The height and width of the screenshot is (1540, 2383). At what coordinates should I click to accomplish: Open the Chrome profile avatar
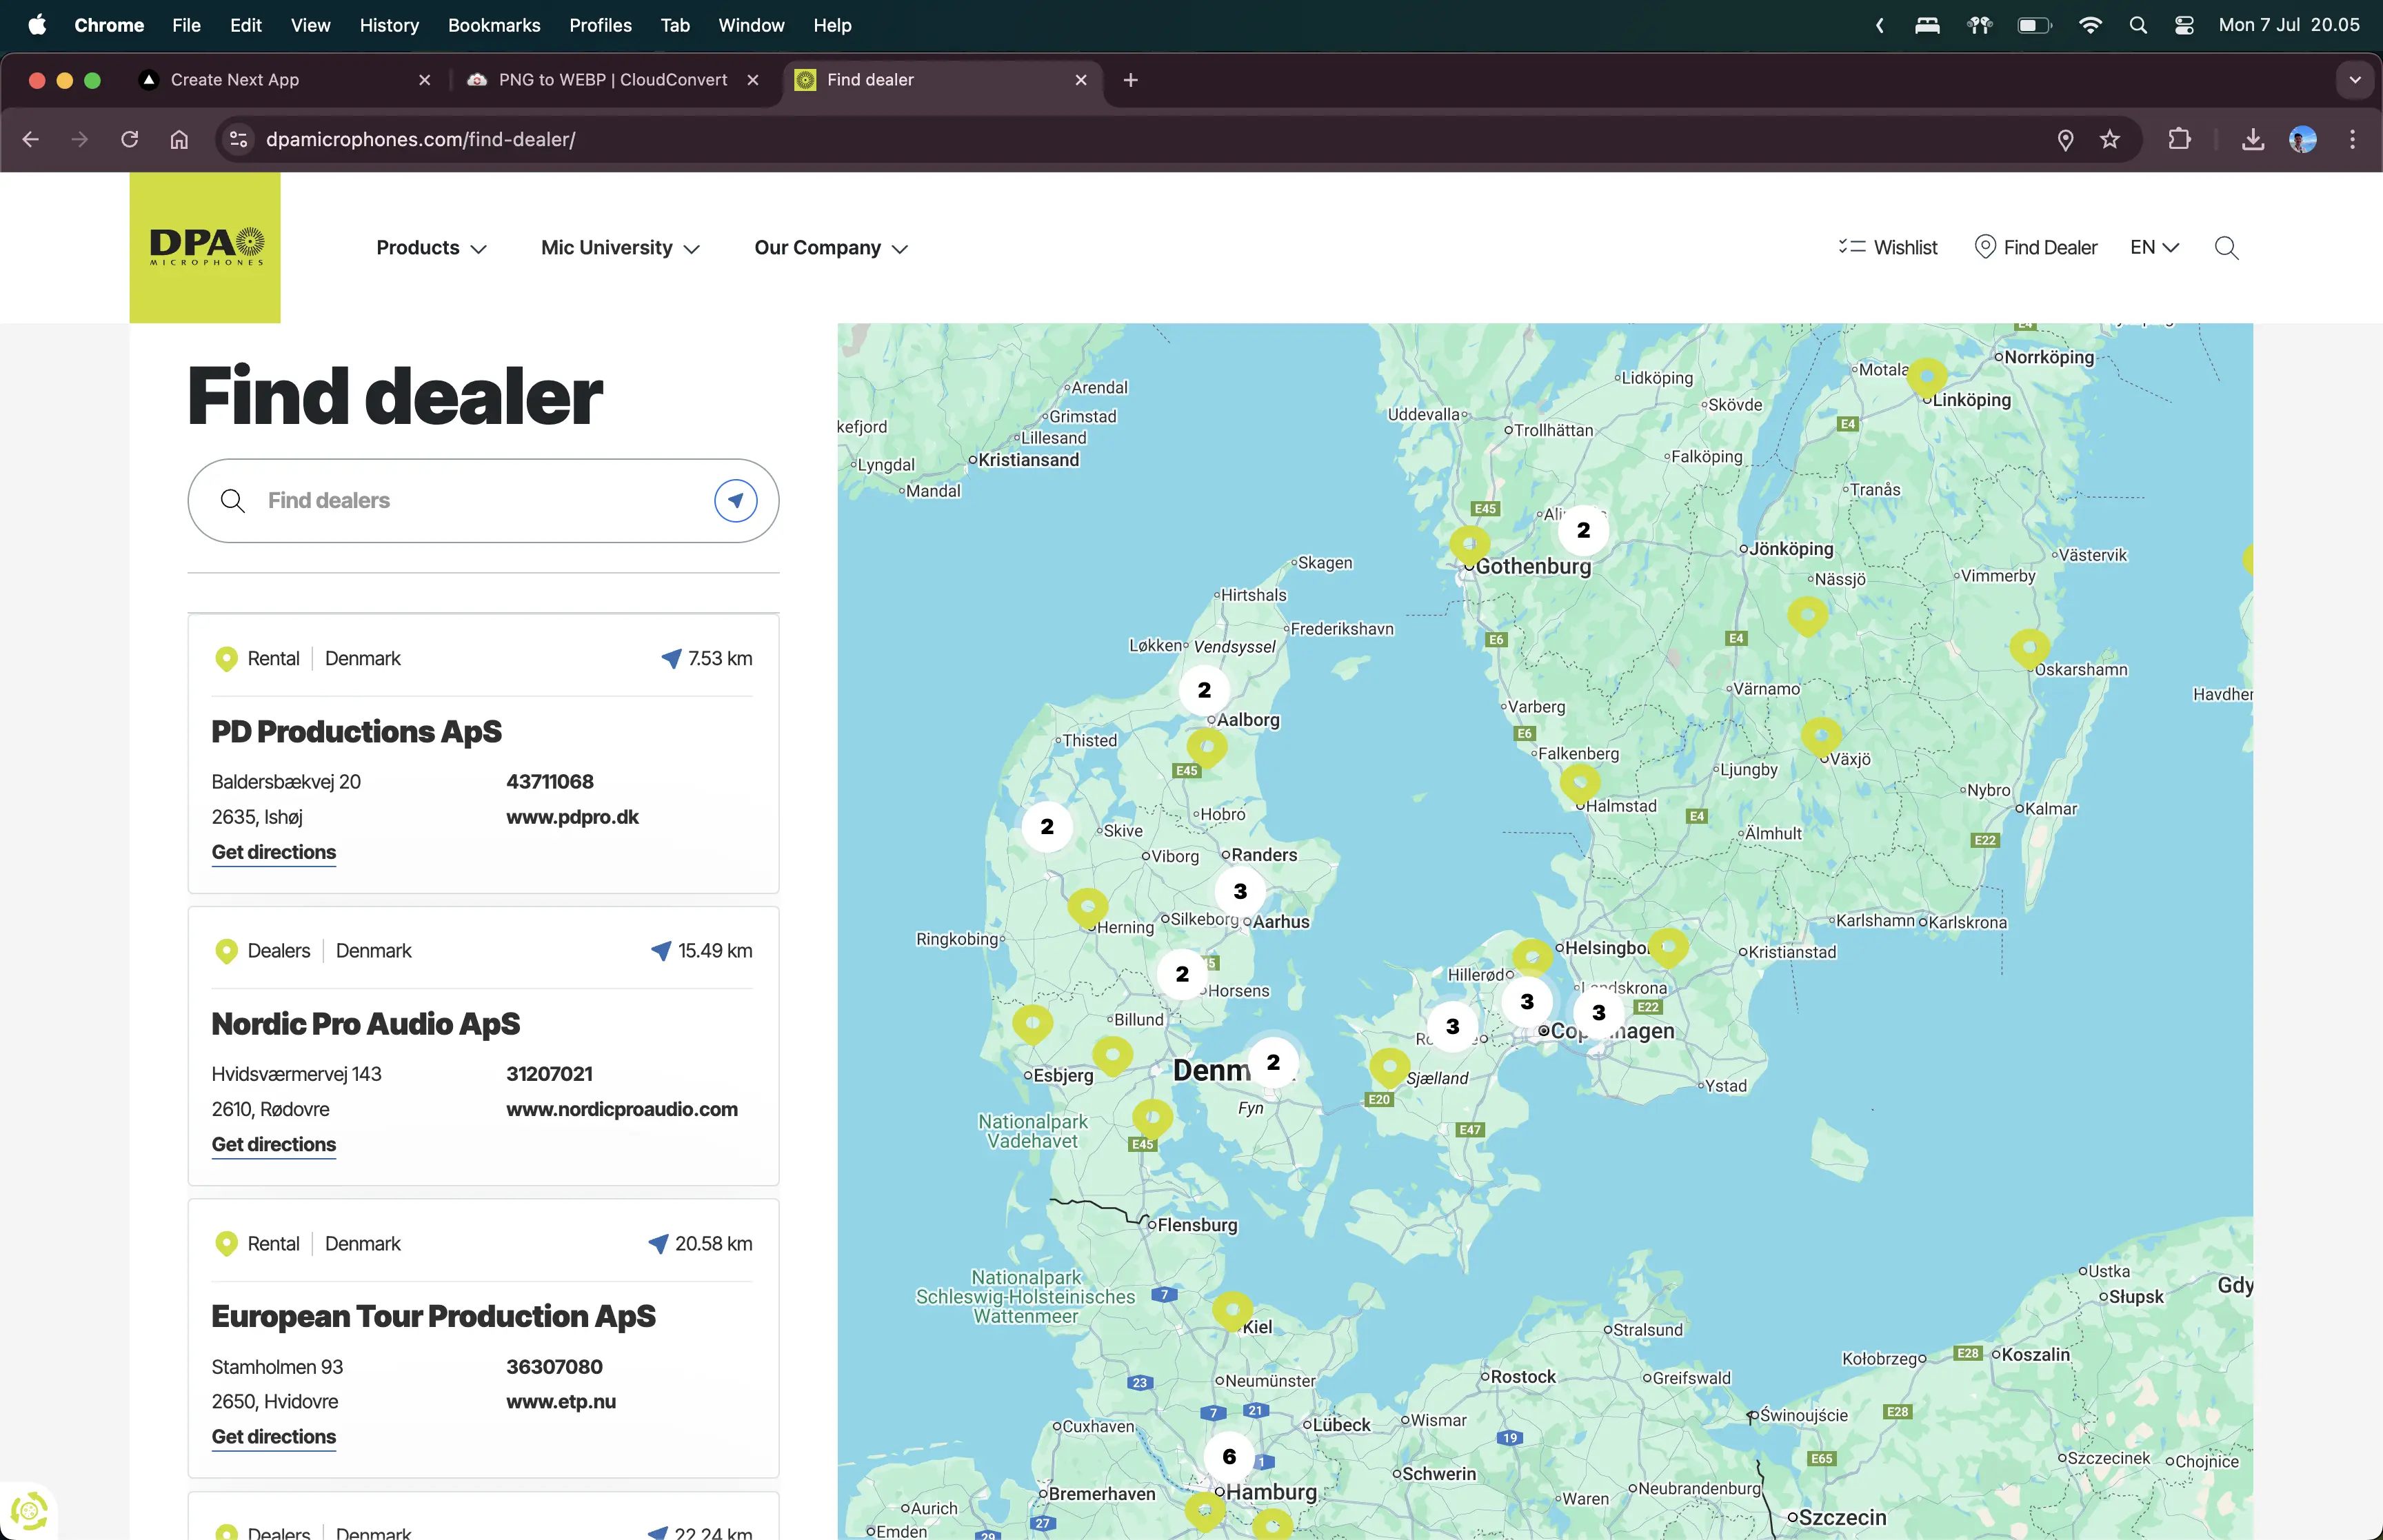click(x=2302, y=139)
